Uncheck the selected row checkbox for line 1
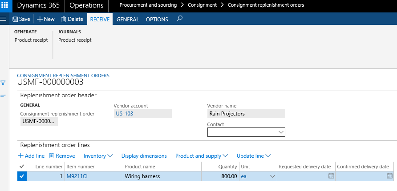This screenshot has height=191, width=397. click(22, 176)
